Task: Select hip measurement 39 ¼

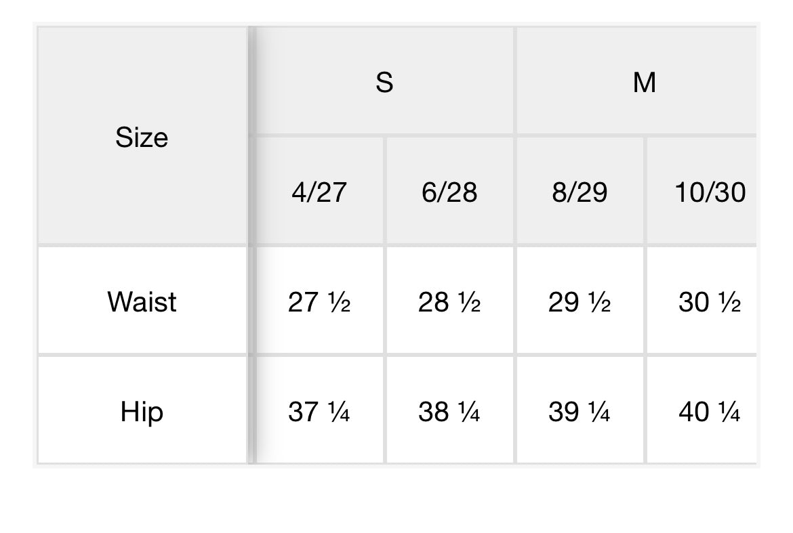Action: tap(579, 412)
